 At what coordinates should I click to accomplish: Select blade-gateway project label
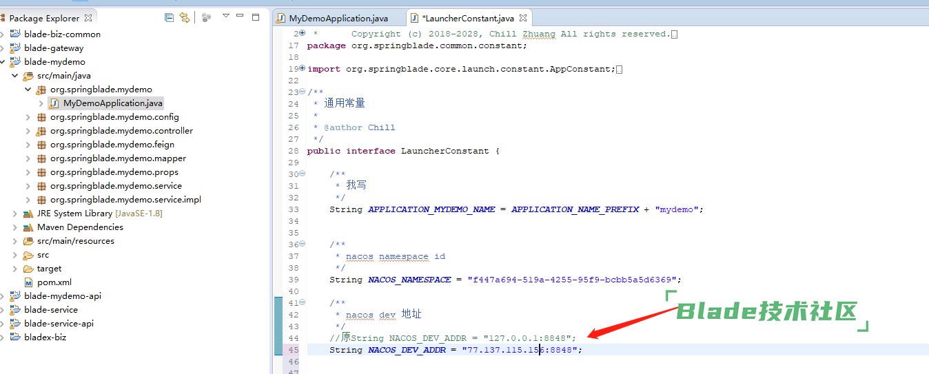[x=54, y=48]
